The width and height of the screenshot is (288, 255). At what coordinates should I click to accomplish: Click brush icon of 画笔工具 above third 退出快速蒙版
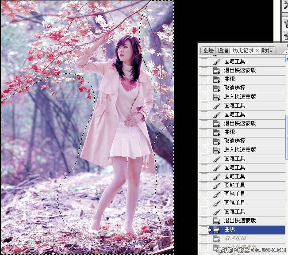[216, 212]
